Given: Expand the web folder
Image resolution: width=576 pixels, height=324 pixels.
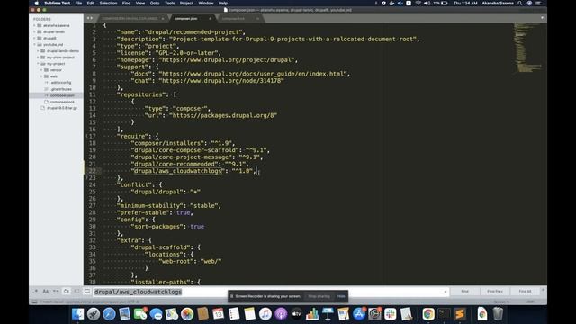Looking at the screenshot, I should (x=41, y=76).
